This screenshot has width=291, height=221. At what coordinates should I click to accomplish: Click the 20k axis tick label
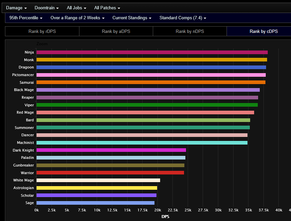157,210
